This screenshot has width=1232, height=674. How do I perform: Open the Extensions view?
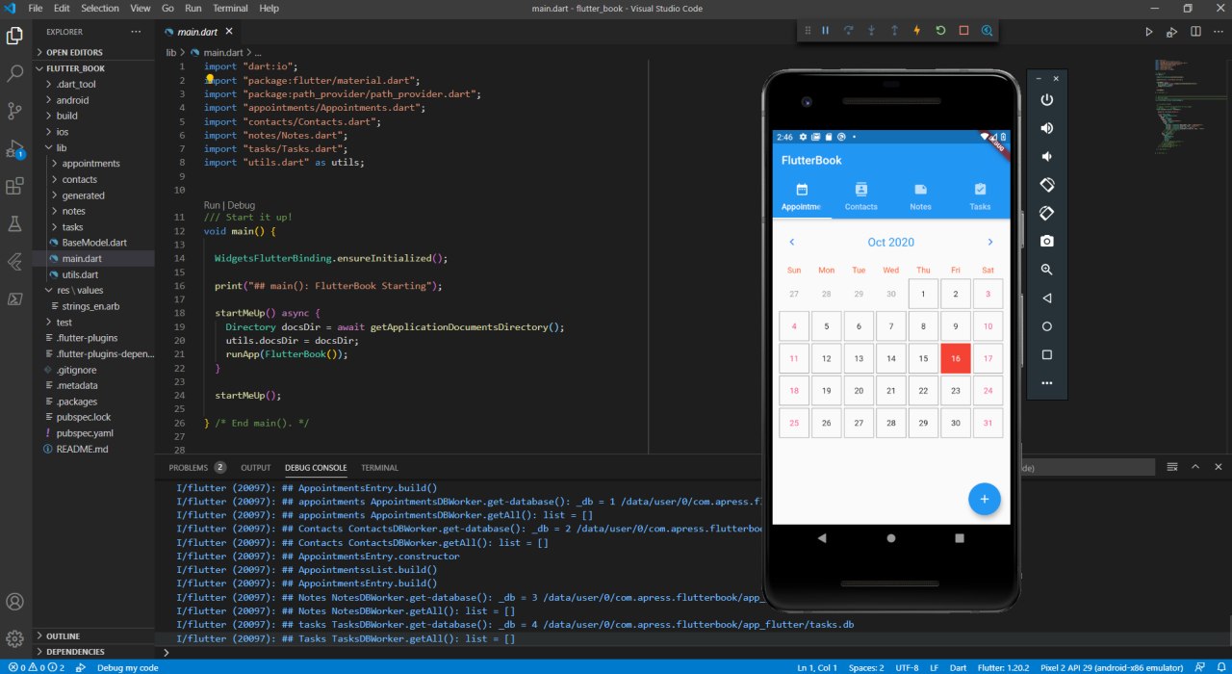click(x=14, y=187)
